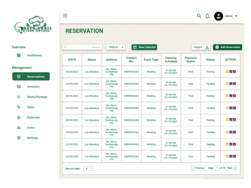
Task: Click the Admin profile avatar
Action: tap(219, 16)
